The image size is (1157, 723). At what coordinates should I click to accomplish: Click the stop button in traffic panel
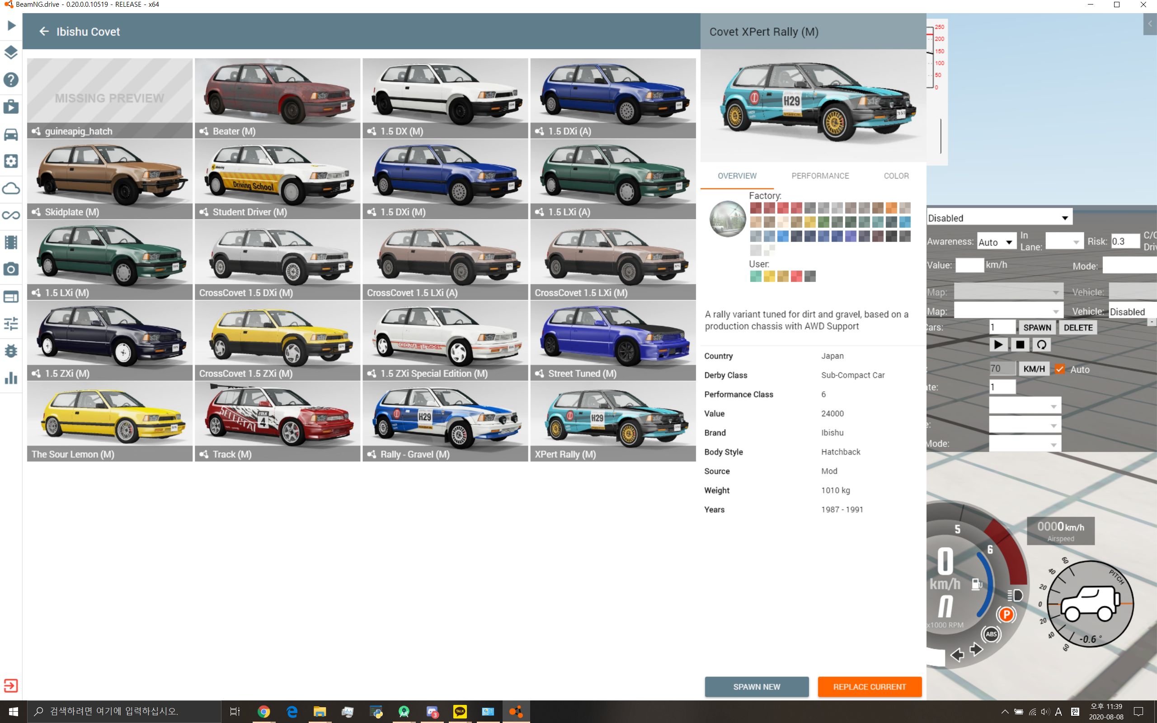point(1020,345)
